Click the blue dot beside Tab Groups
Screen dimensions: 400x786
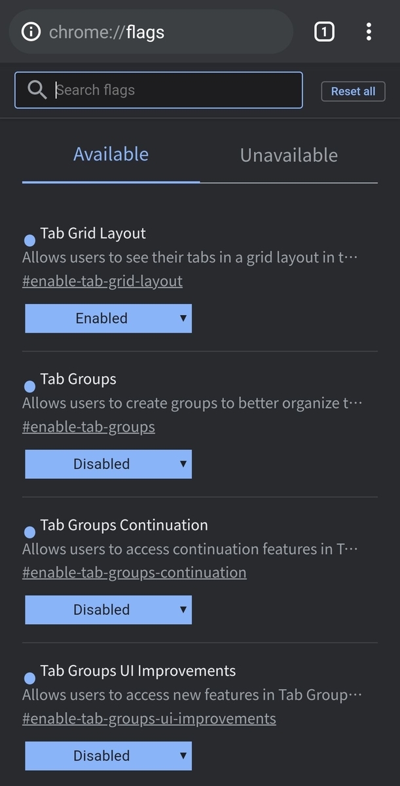tap(29, 386)
